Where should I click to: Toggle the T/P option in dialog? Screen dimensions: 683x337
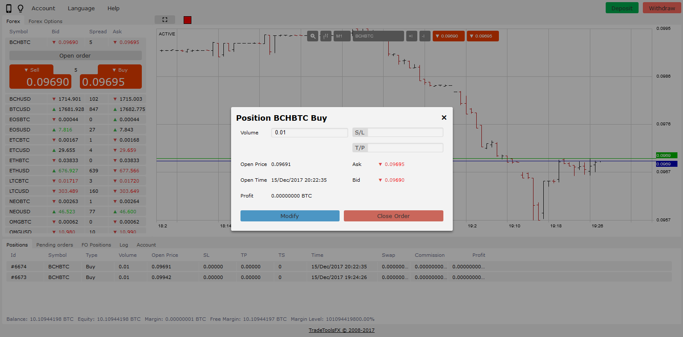pos(360,148)
